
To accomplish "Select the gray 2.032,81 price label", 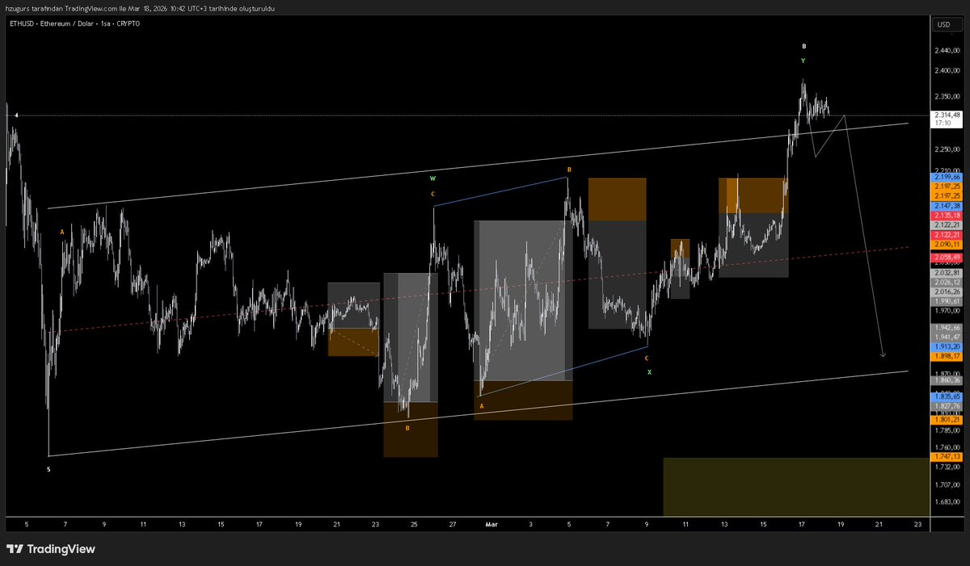I will click(x=947, y=273).
